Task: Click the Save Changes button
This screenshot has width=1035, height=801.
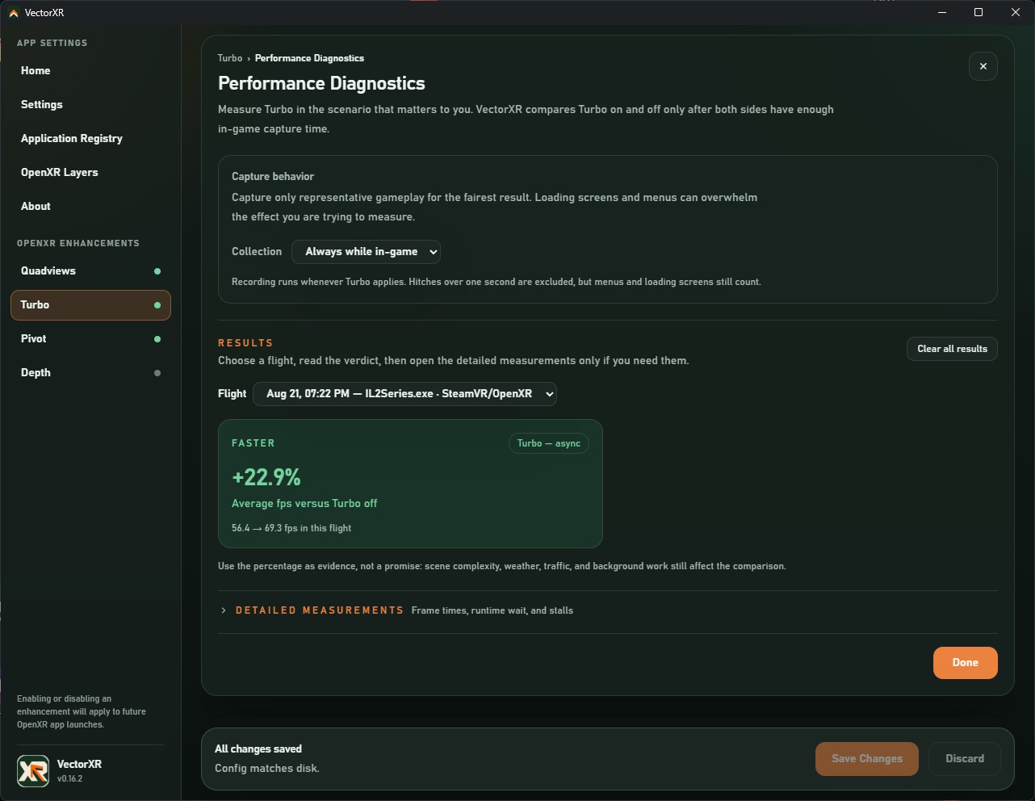Action: 867,759
